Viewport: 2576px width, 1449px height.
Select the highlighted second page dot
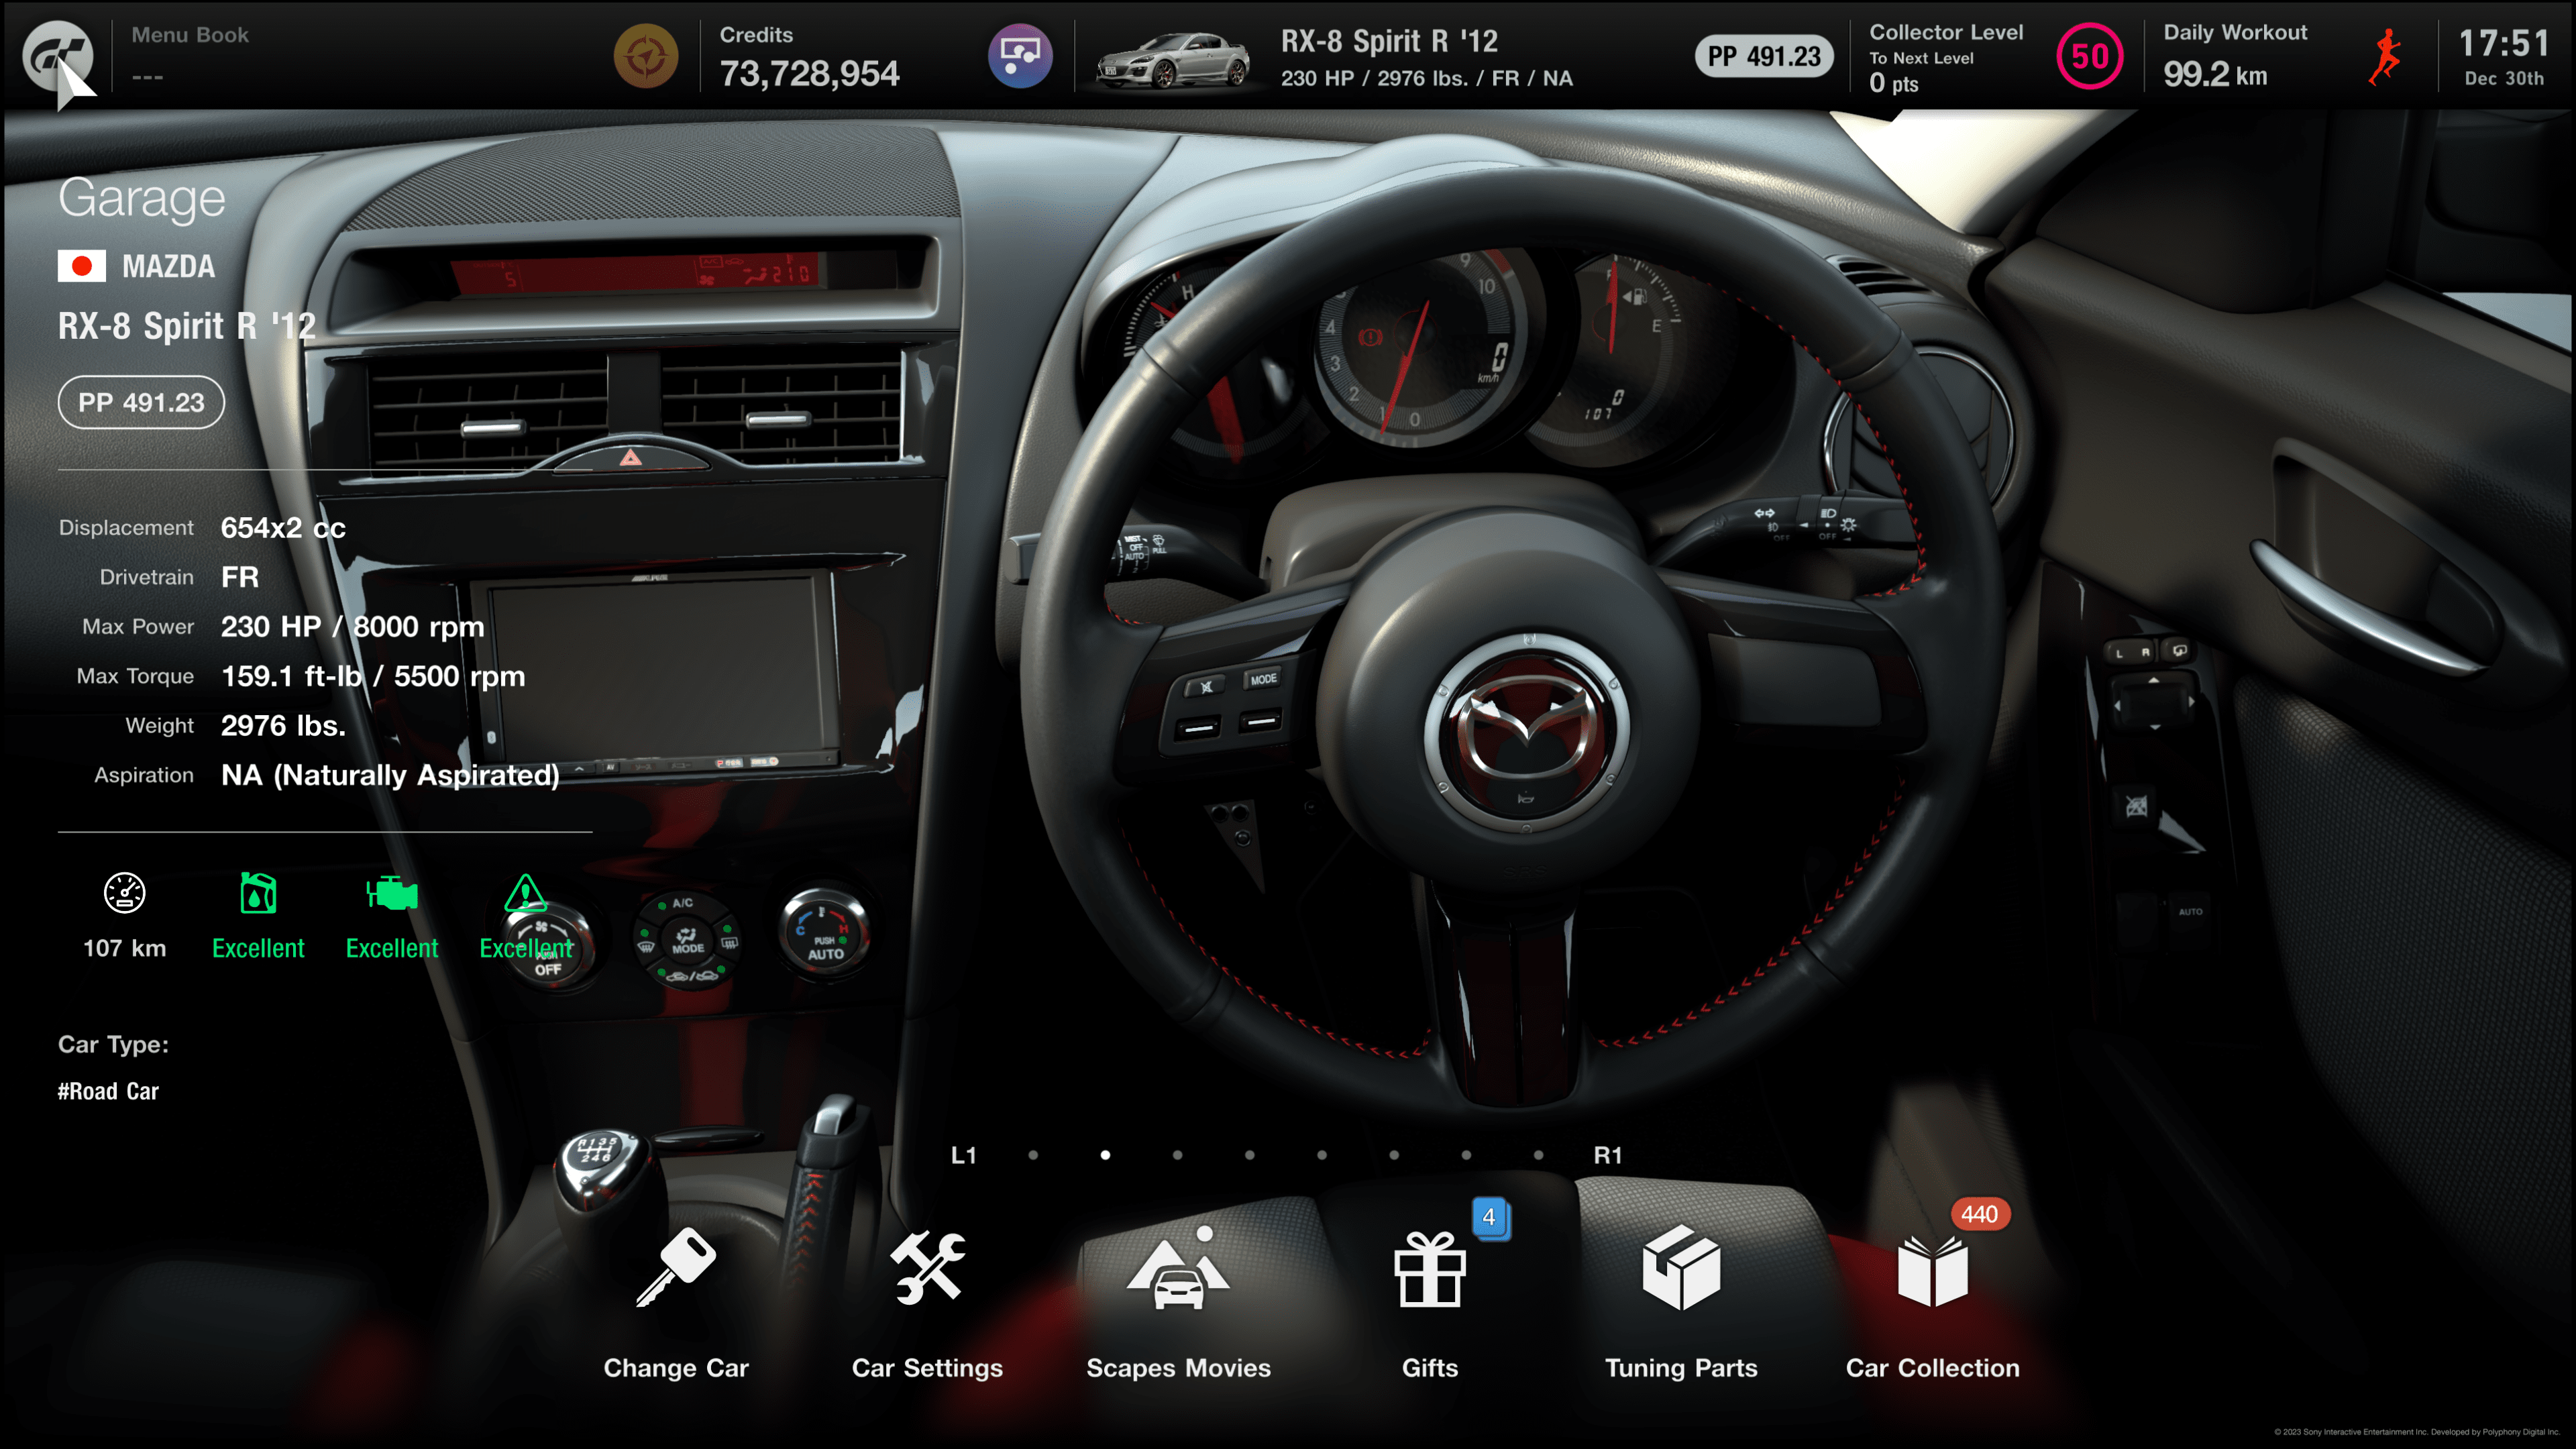coord(1105,1155)
